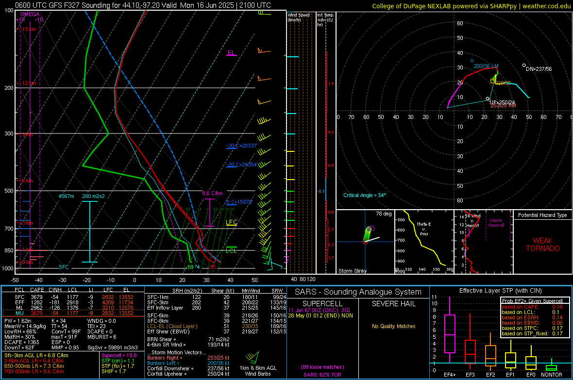The height and width of the screenshot is (380, 573).
Task: Click the 'MBURST = 6' value
Action: pyautogui.click(x=102, y=337)
